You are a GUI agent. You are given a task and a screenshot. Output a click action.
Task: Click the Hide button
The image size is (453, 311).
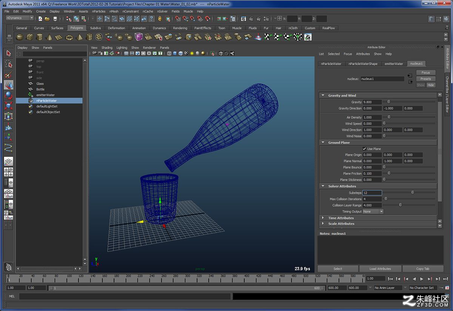click(x=431, y=85)
